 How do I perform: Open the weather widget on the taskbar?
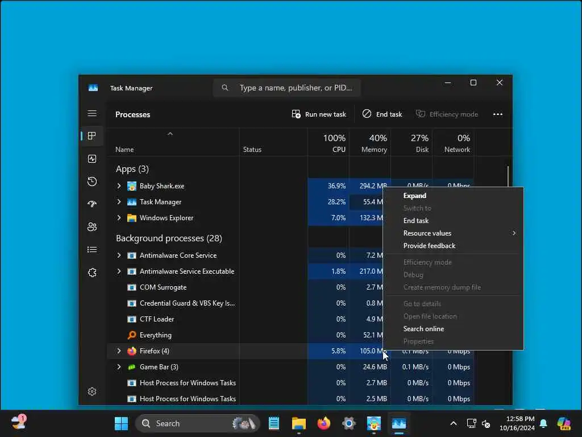(x=19, y=423)
